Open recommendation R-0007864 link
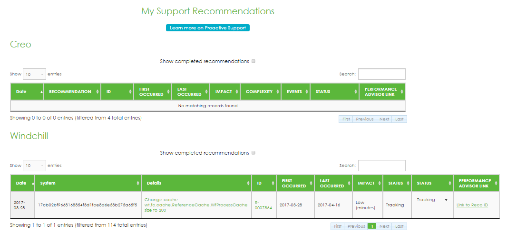 coord(263,205)
